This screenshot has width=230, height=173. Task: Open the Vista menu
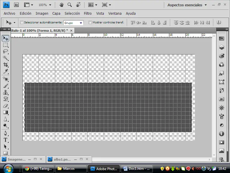(x=100, y=13)
